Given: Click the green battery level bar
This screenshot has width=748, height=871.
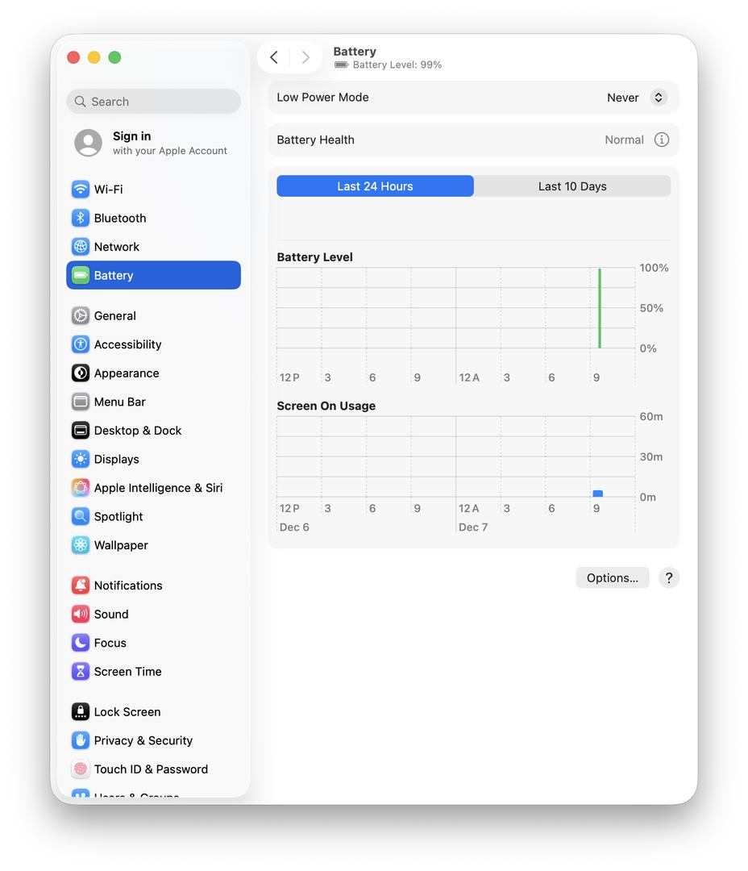Looking at the screenshot, I should (600, 308).
